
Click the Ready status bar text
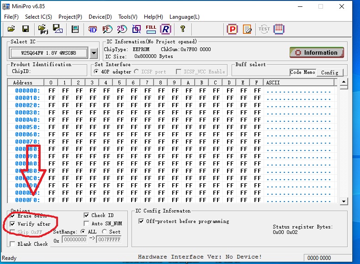[9, 258]
